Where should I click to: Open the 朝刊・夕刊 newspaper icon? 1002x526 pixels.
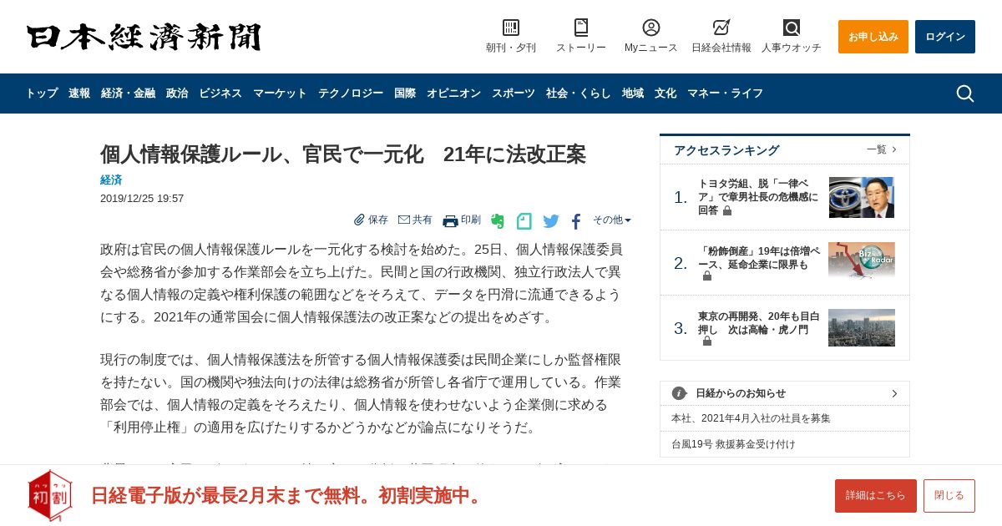pyautogui.click(x=511, y=28)
